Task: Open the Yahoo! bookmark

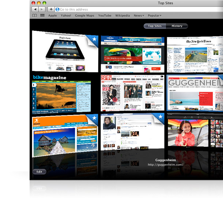Action: 66,16
